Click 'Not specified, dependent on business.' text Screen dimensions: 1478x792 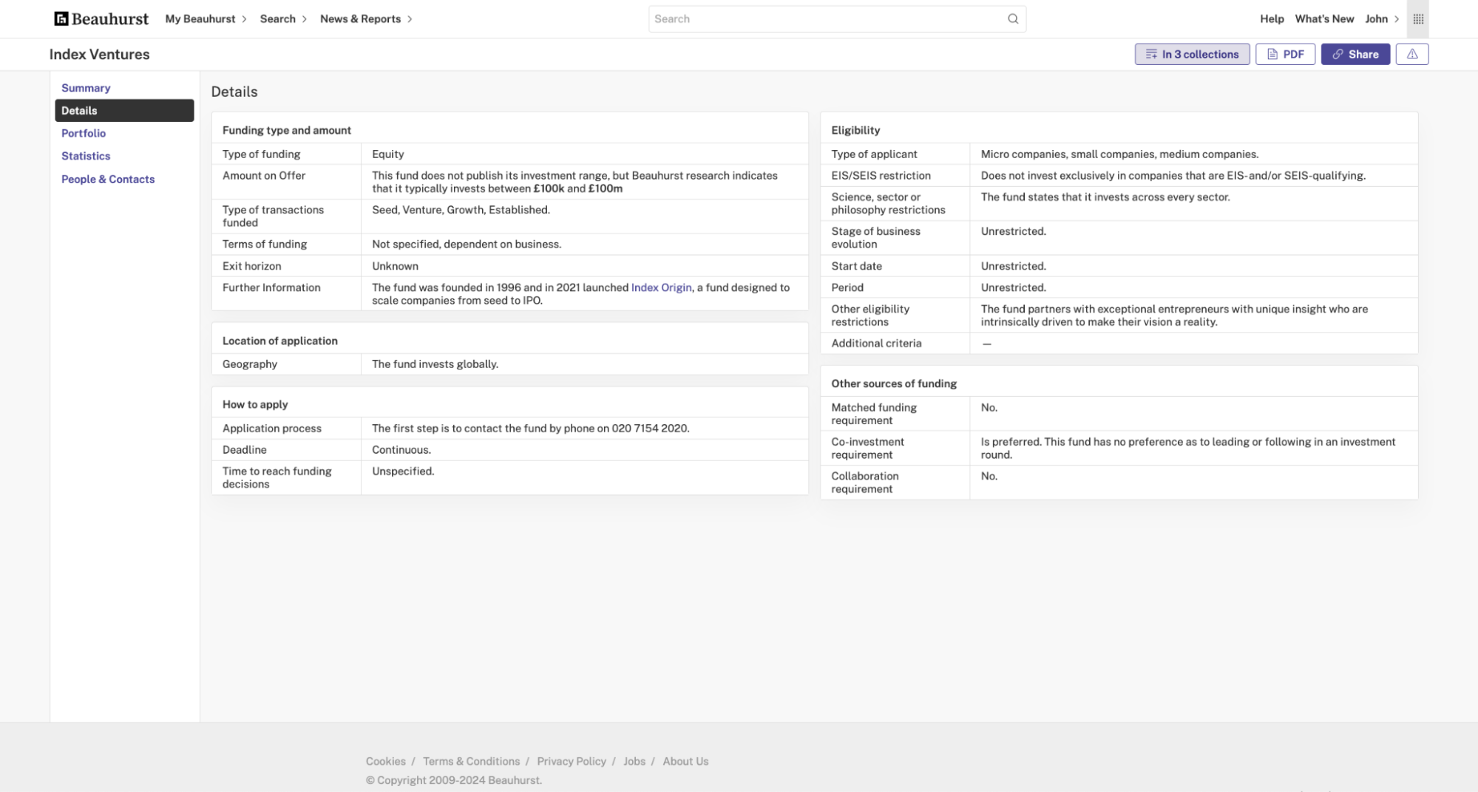coord(466,244)
